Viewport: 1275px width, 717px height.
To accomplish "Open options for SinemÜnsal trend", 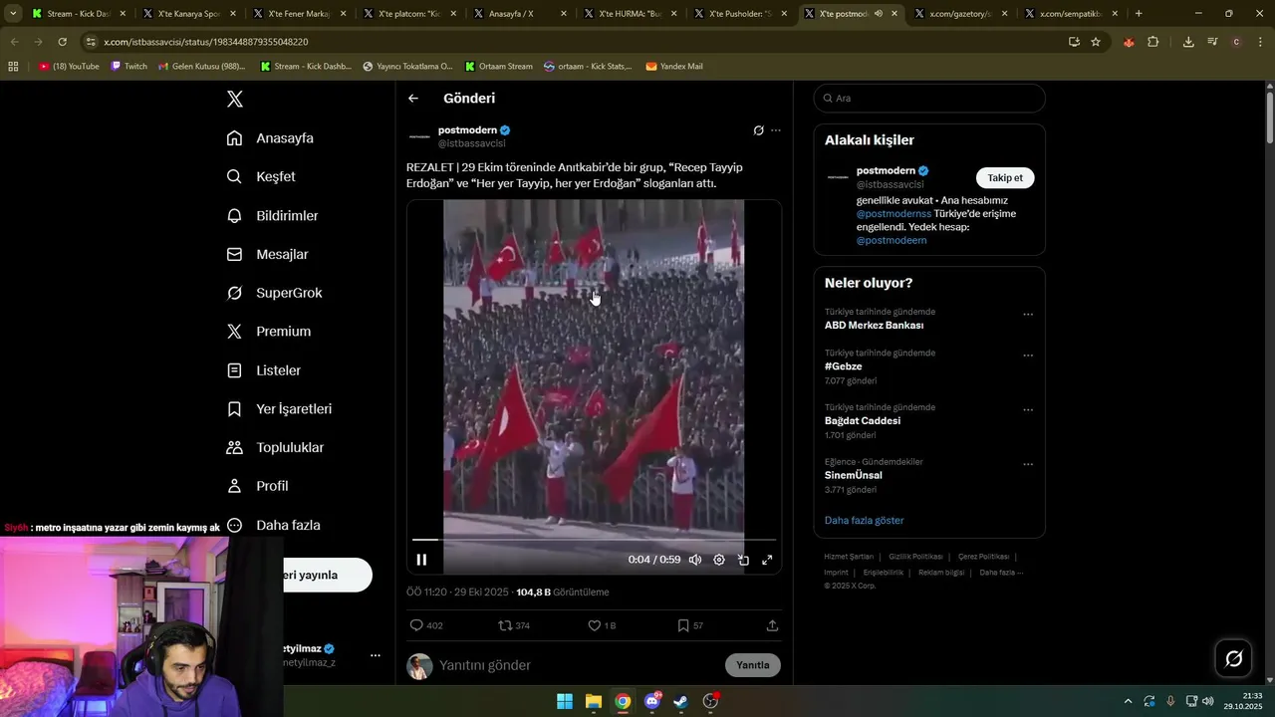I will [1028, 464].
